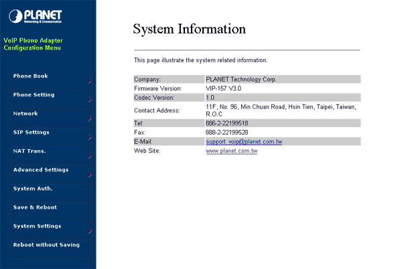This screenshot has height=269, width=402.
Task: Go to System Auth. page
Action: pyautogui.click(x=33, y=189)
